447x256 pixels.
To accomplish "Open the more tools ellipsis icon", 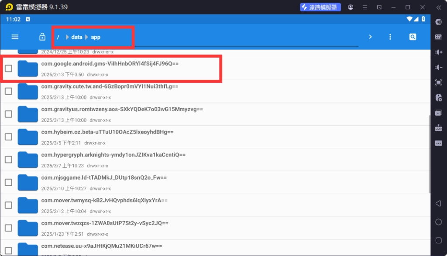I will (438, 143).
